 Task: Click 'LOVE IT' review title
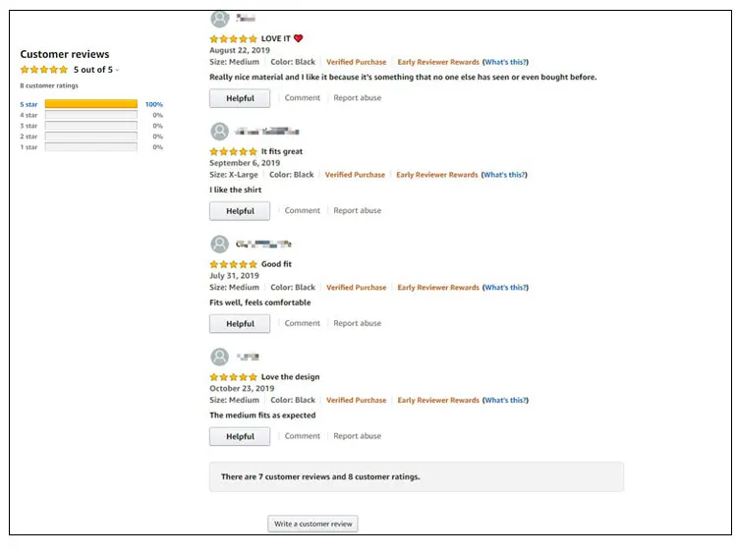tap(276, 39)
